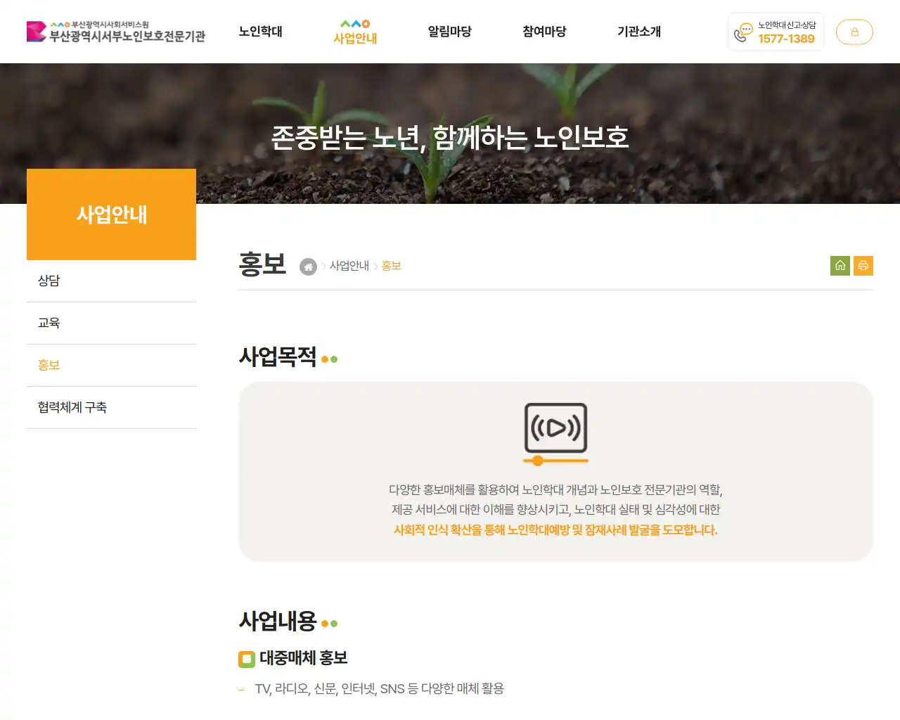The image size is (900, 720).
Task: Click the green square bullet before 대중매체 홍보
Action: pyautogui.click(x=246, y=659)
